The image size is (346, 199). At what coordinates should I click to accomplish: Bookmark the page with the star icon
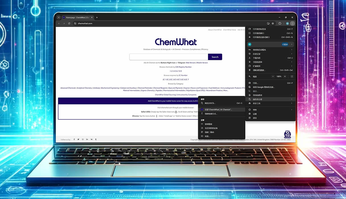[x=273, y=23]
